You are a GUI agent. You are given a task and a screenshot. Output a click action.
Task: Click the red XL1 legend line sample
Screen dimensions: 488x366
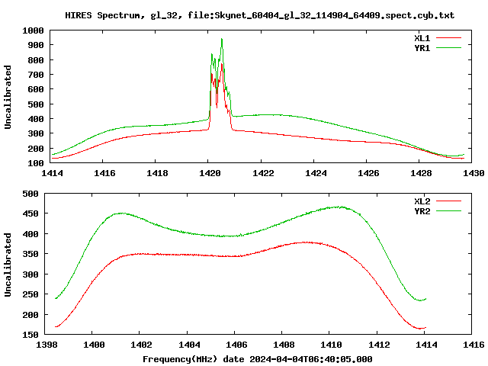pyautogui.click(x=448, y=38)
